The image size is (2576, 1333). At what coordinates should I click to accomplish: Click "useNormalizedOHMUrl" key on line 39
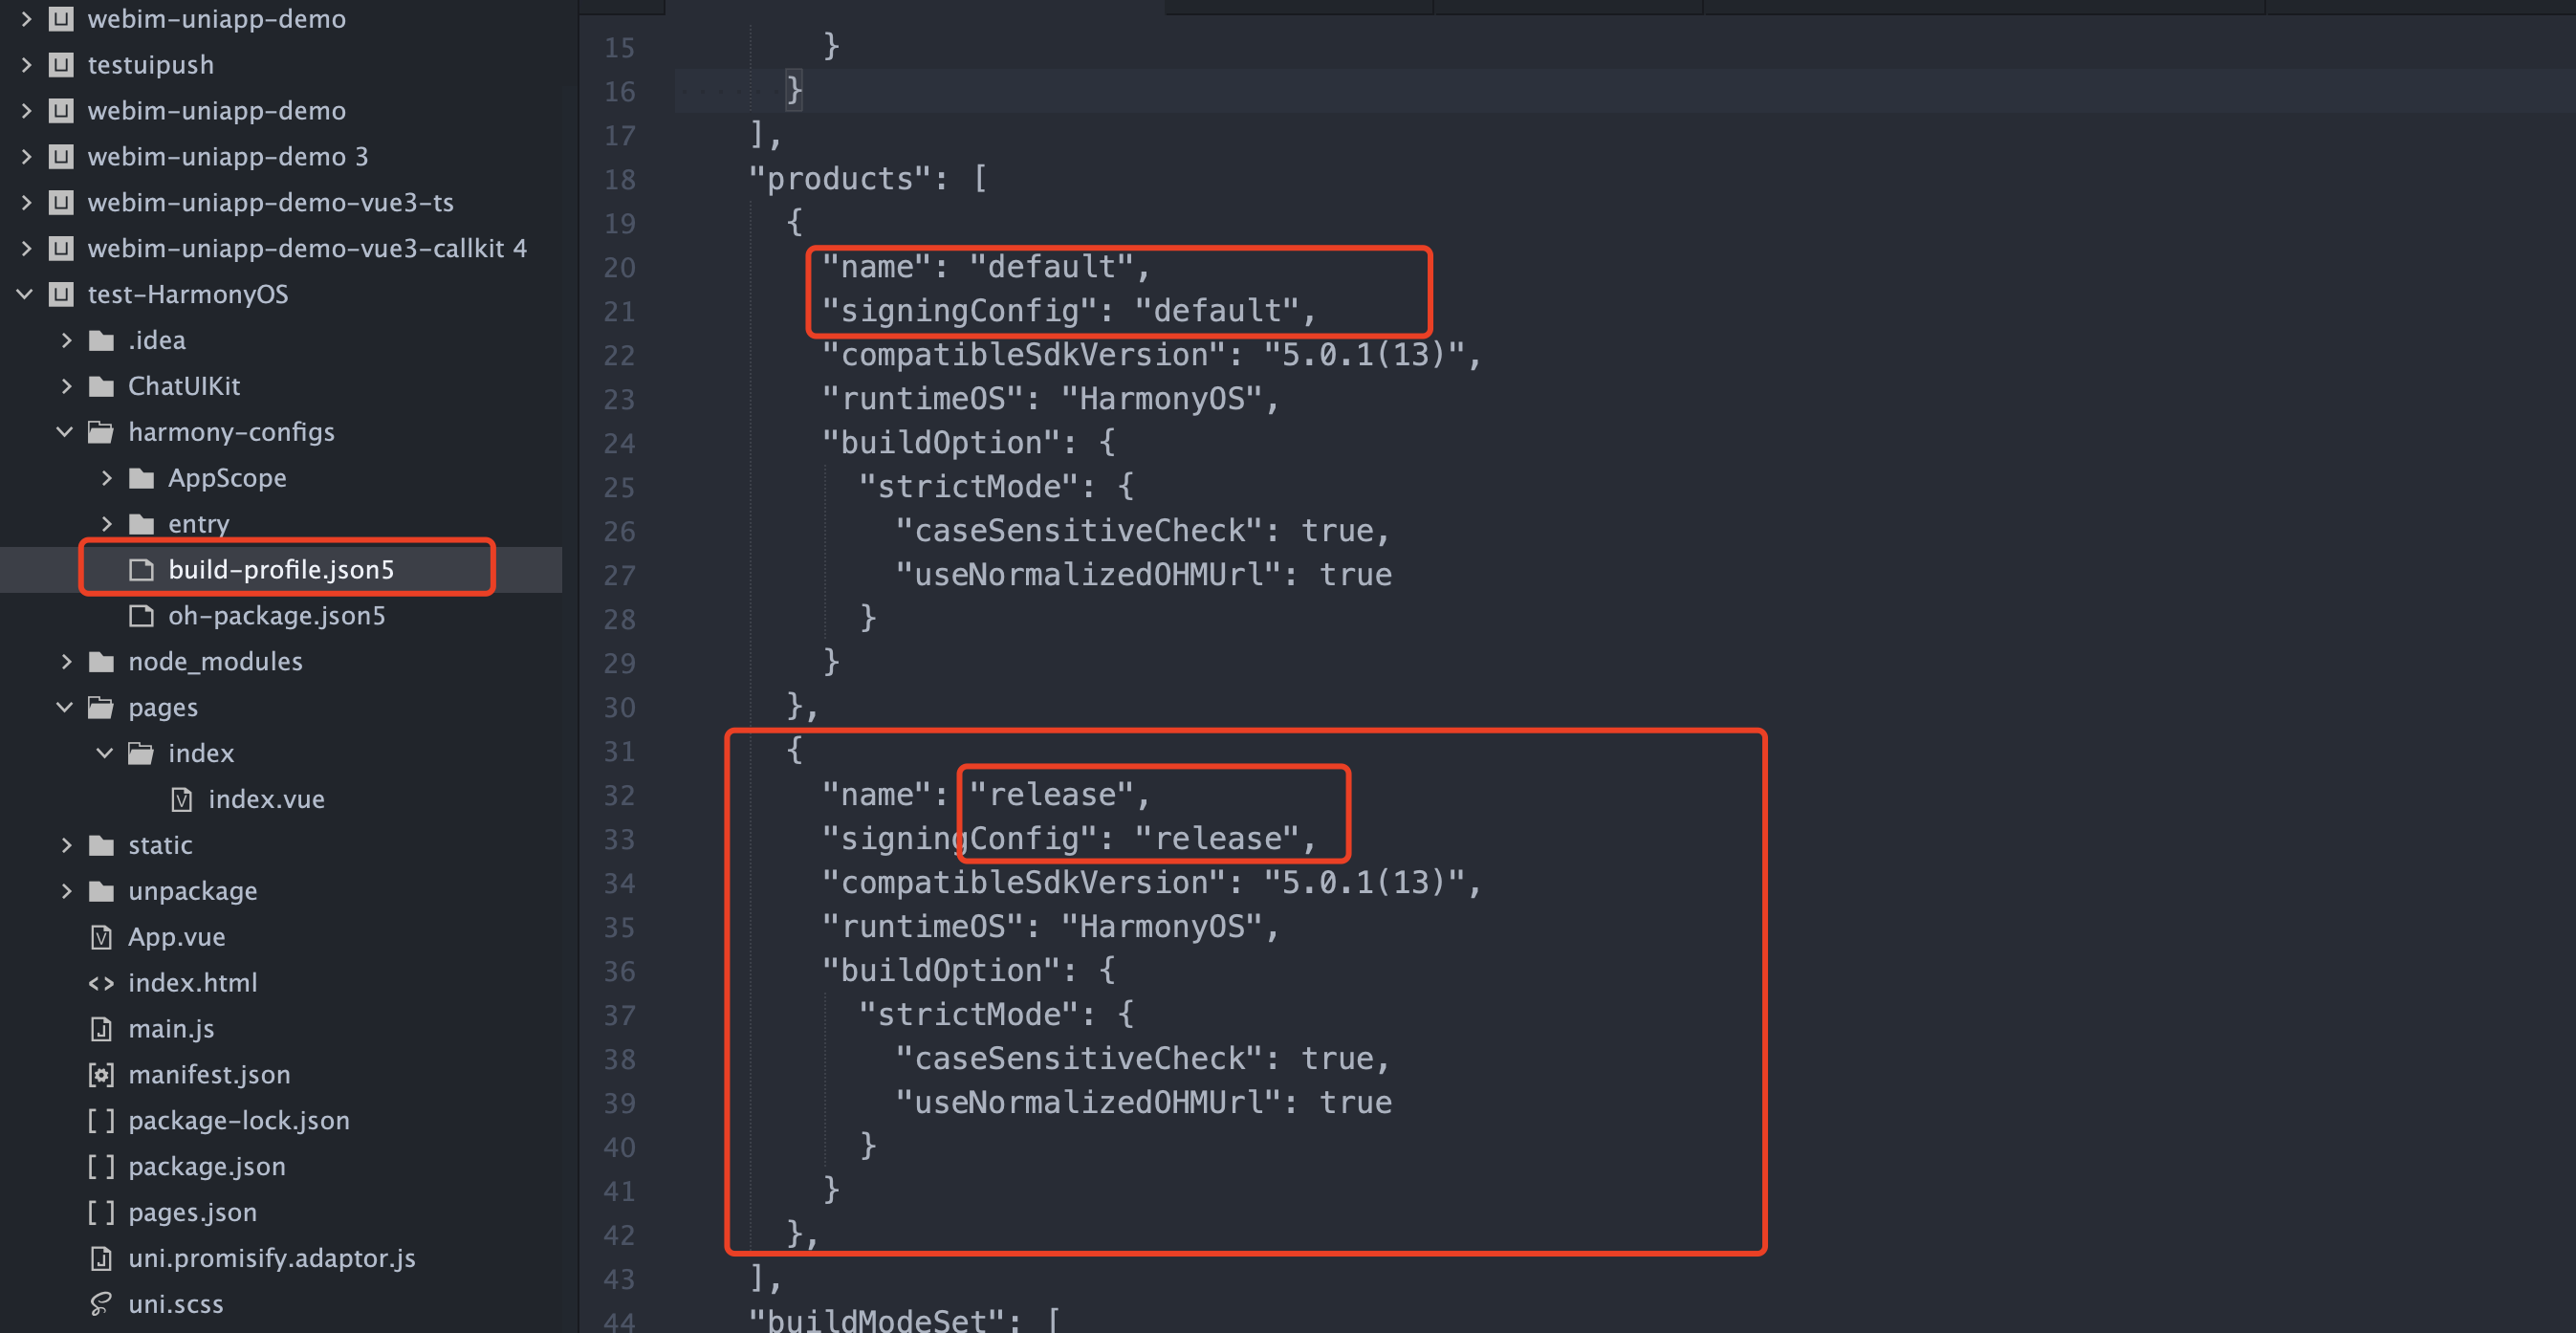pyautogui.click(x=1089, y=1103)
